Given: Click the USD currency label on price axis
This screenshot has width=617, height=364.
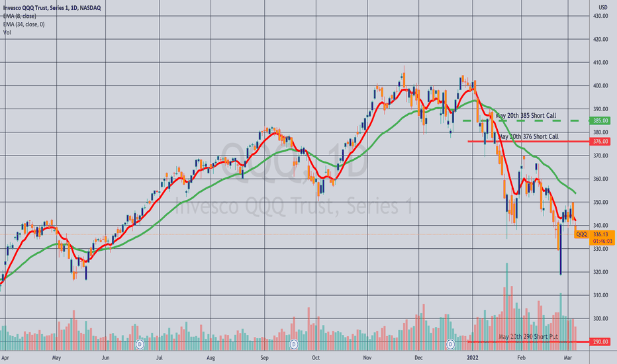Looking at the screenshot, I should click(x=603, y=7).
